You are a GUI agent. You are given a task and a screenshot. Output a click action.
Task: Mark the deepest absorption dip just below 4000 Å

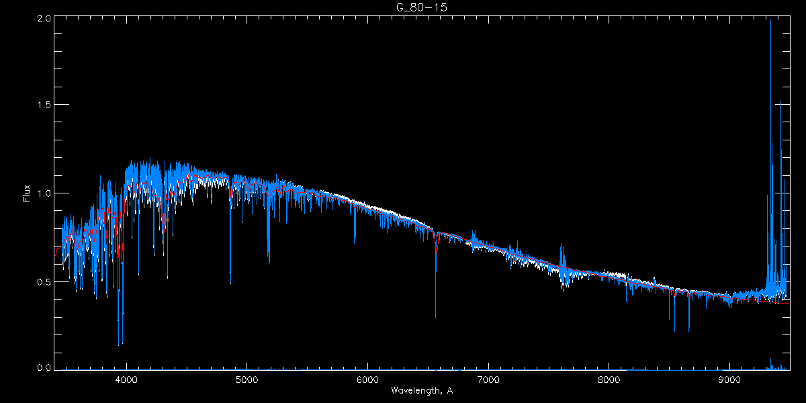tap(120, 343)
